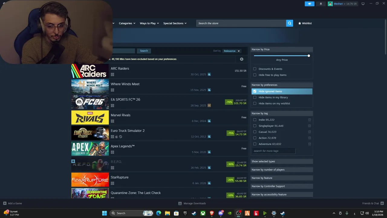387x218 pixels.
Task: Enable Hide free to play items
Action: [x=255, y=75]
